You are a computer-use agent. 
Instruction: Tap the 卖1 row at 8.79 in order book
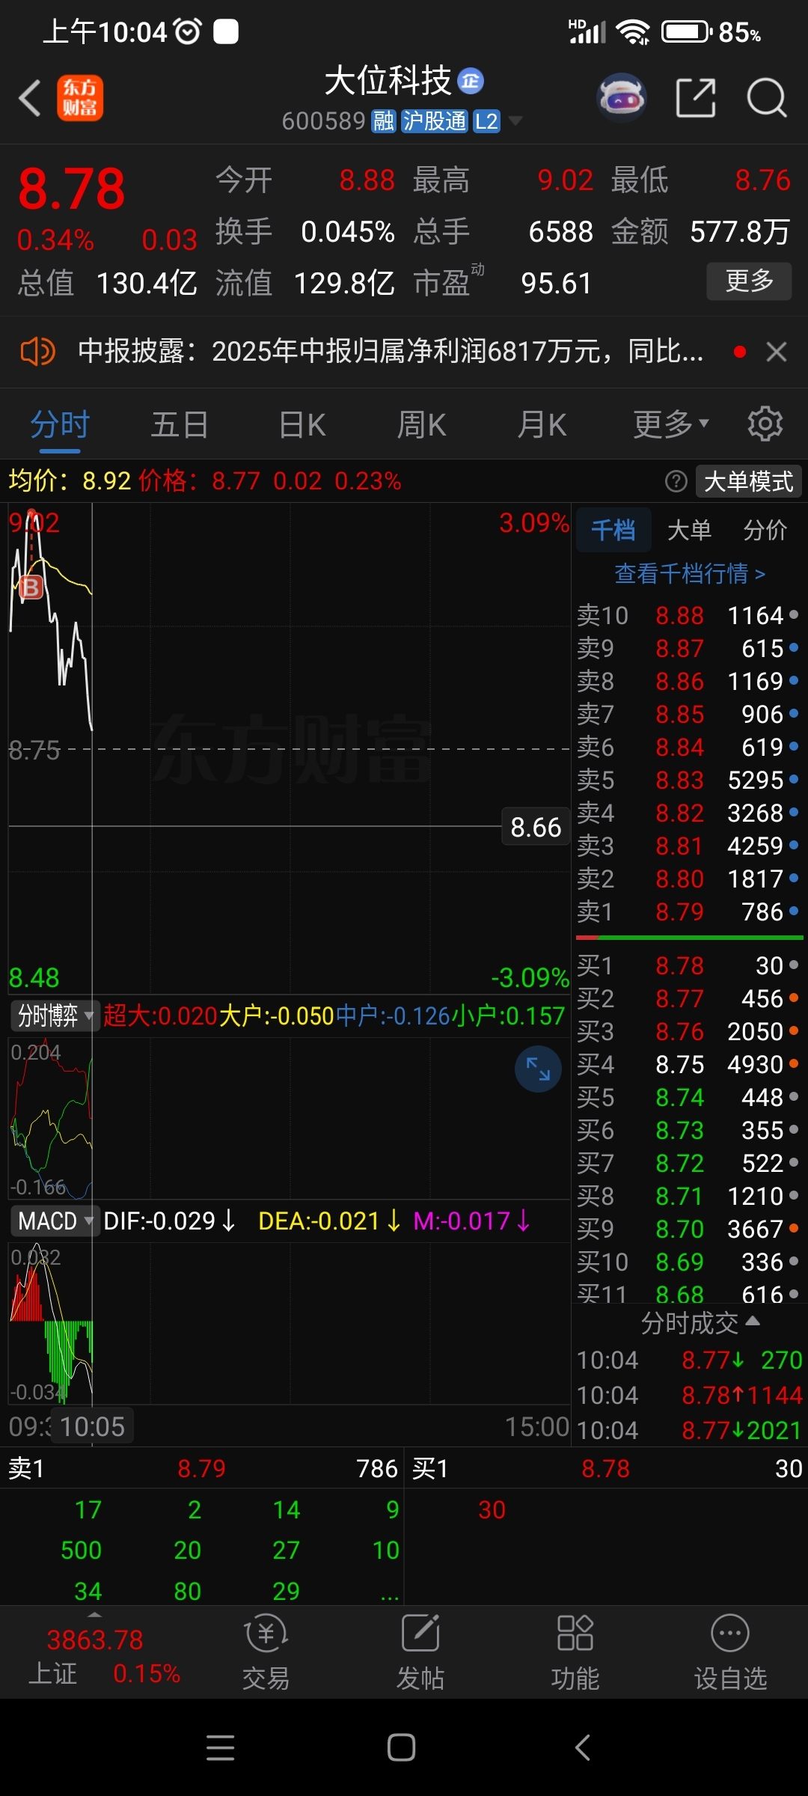tap(688, 911)
